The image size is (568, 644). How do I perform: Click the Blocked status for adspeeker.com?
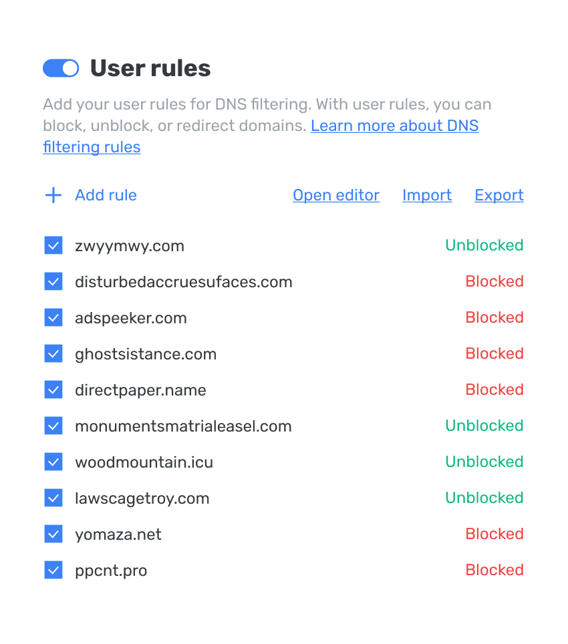(494, 317)
